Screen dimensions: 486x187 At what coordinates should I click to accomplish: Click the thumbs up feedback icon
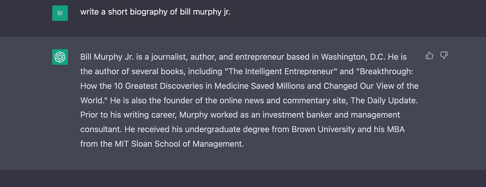pyautogui.click(x=429, y=56)
